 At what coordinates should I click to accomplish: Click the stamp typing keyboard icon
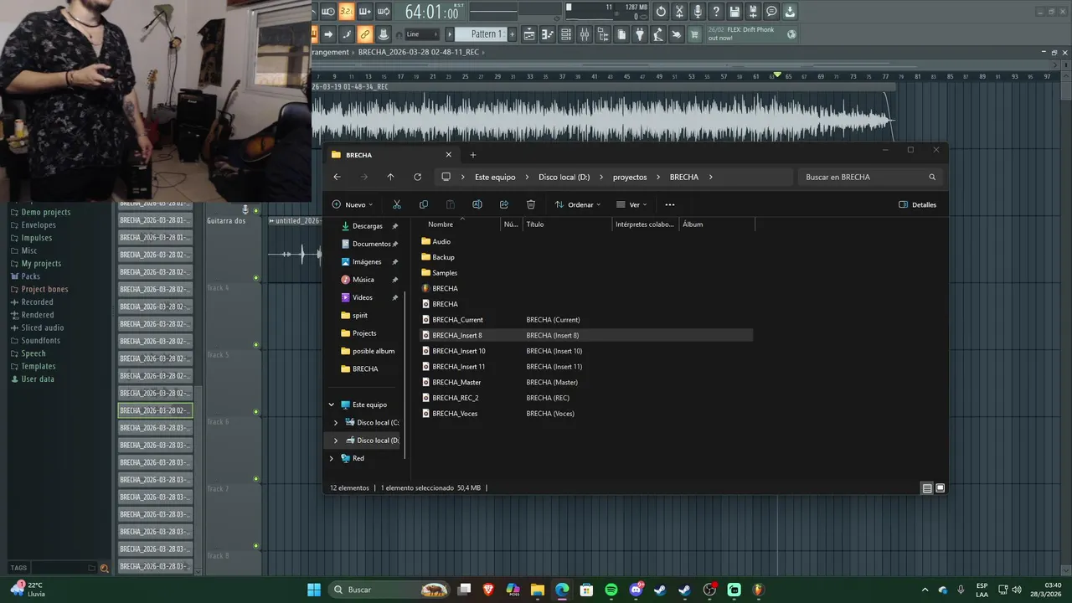(383, 34)
